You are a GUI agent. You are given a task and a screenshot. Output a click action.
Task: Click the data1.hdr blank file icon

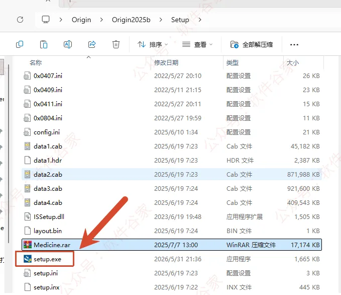click(x=28, y=161)
